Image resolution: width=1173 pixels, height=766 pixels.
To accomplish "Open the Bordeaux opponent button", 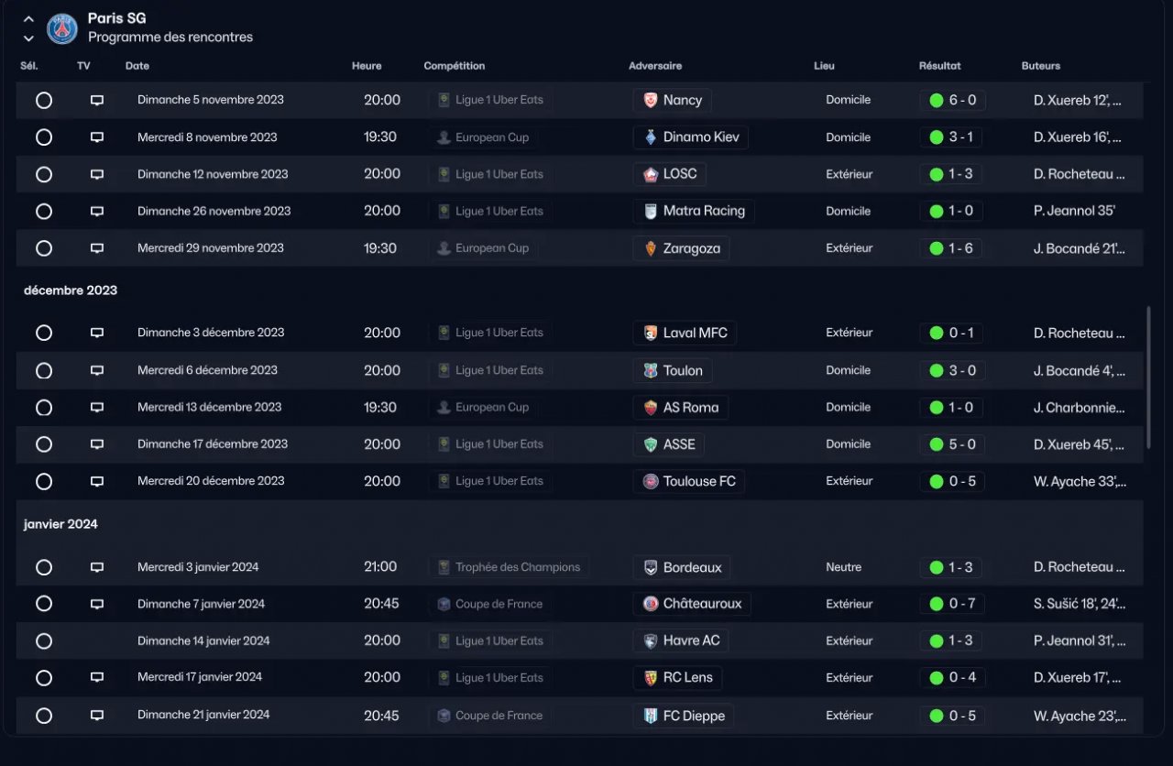I will click(x=683, y=567).
